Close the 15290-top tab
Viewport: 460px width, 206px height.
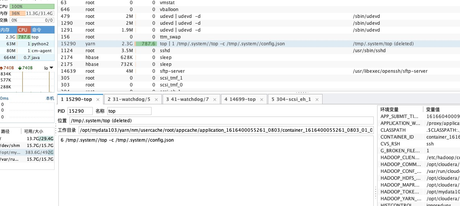98,99
